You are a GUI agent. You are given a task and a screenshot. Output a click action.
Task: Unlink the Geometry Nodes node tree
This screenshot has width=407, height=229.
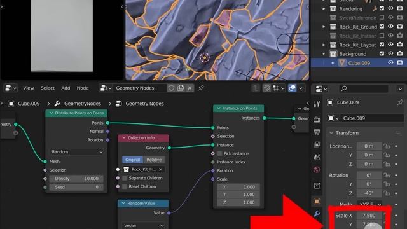(x=190, y=88)
